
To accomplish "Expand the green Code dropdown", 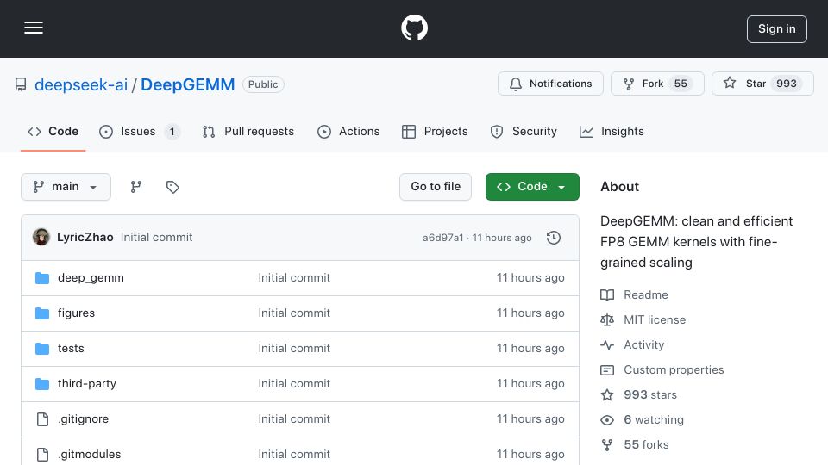I will tap(532, 187).
